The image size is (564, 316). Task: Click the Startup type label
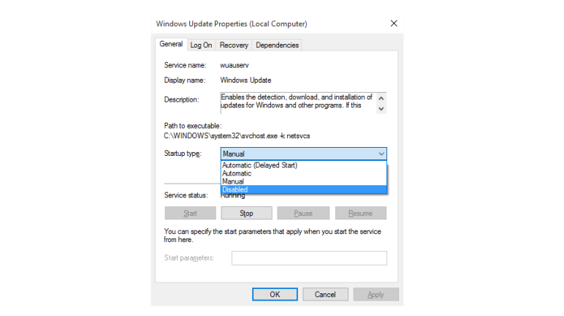coord(183,153)
